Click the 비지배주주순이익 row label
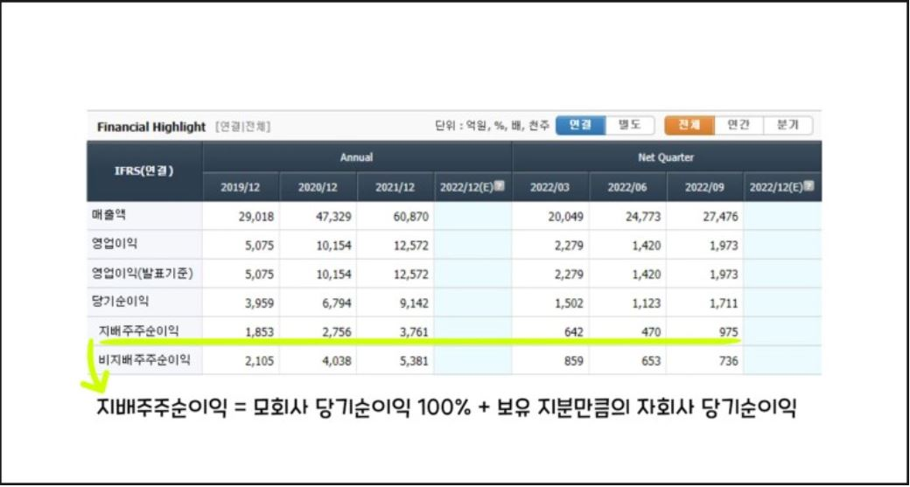 [x=144, y=360]
